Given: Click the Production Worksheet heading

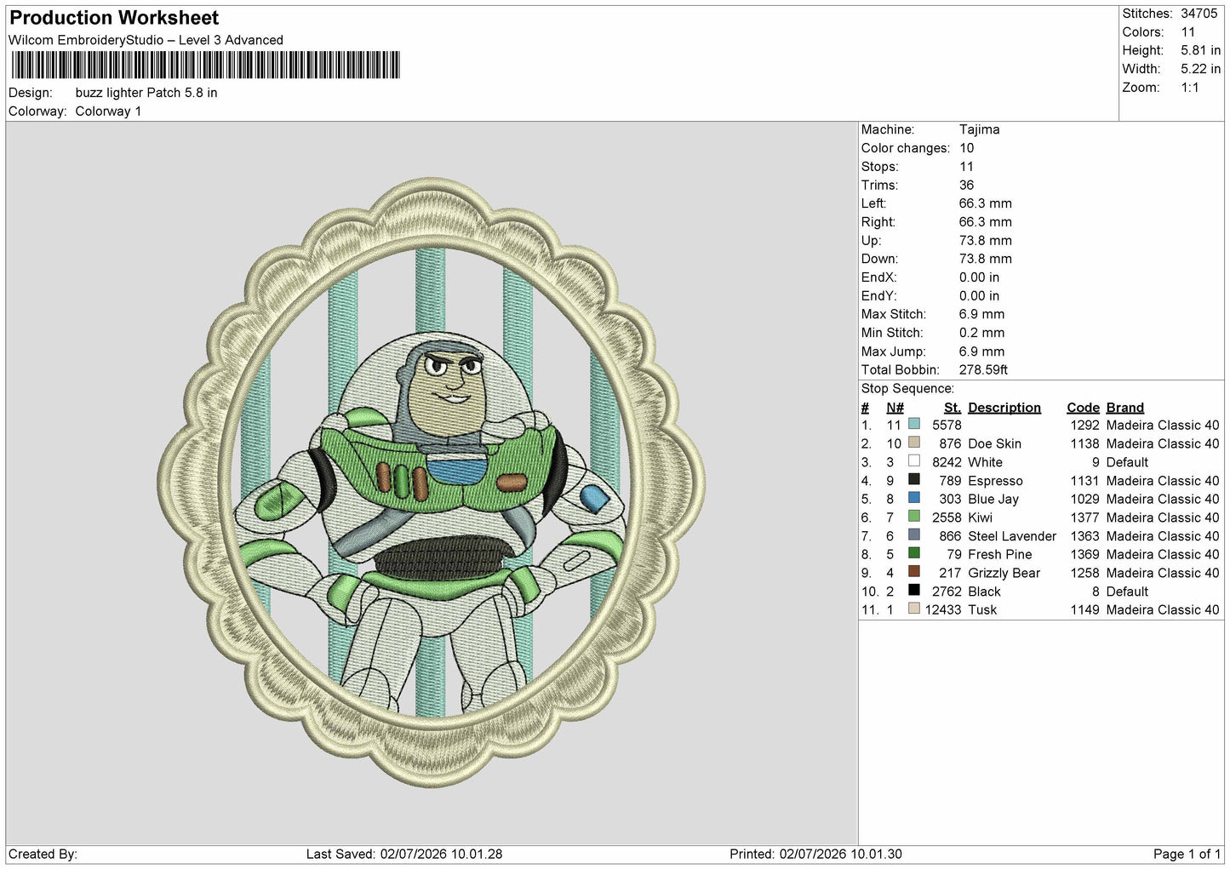Looking at the screenshot, I should 114,18.
